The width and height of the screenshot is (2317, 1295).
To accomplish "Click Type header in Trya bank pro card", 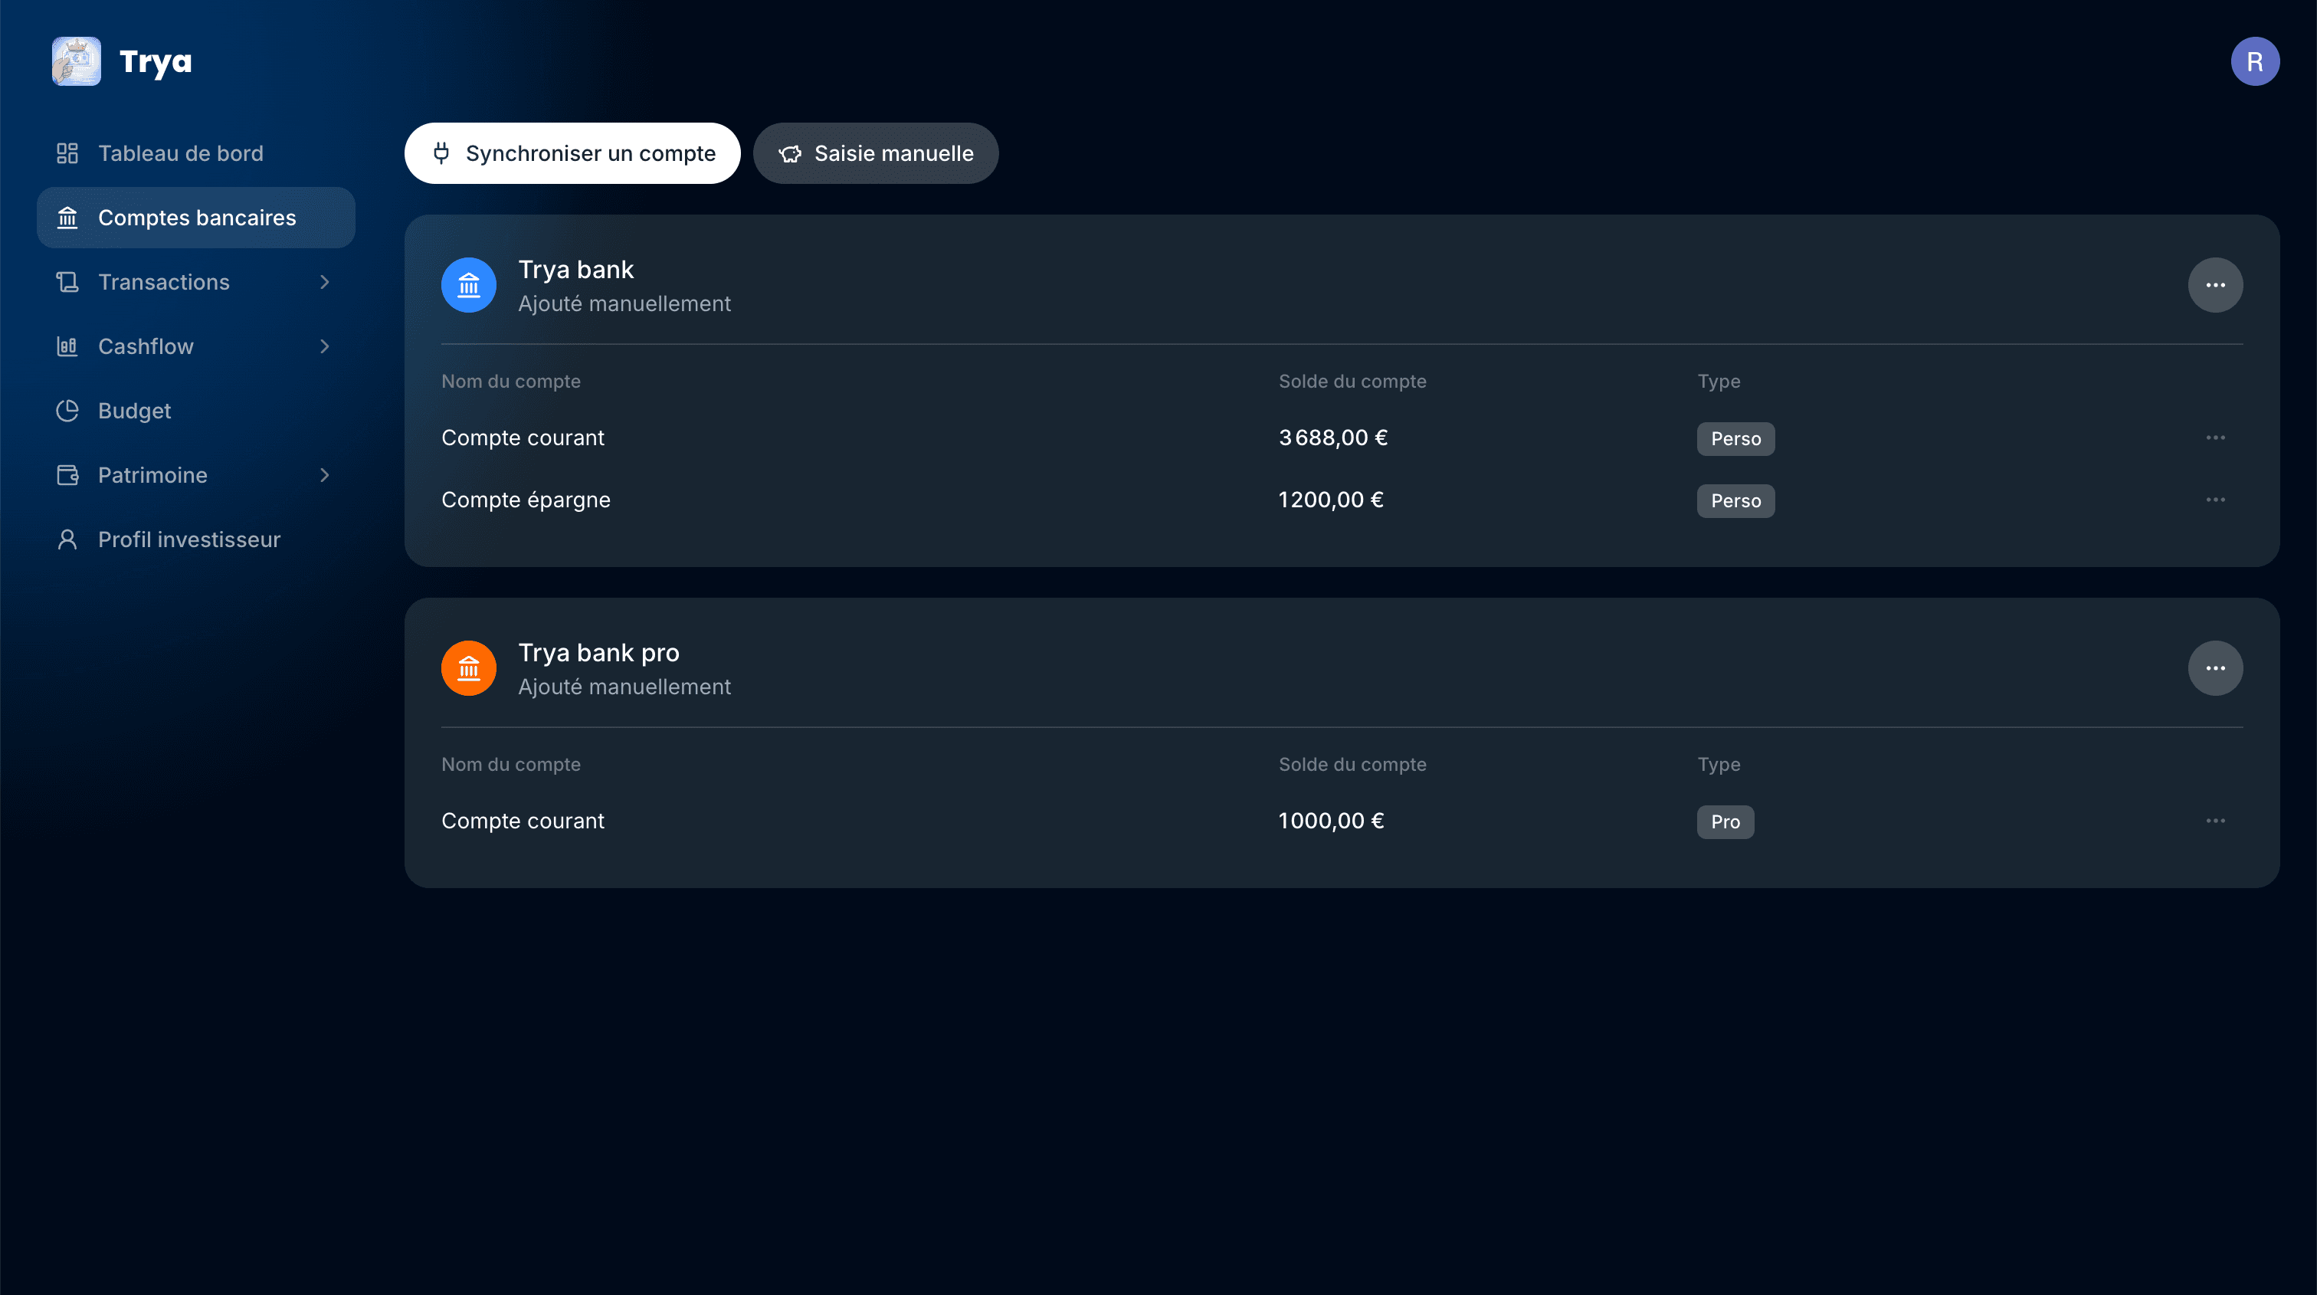I will (x=1718, y=765).
